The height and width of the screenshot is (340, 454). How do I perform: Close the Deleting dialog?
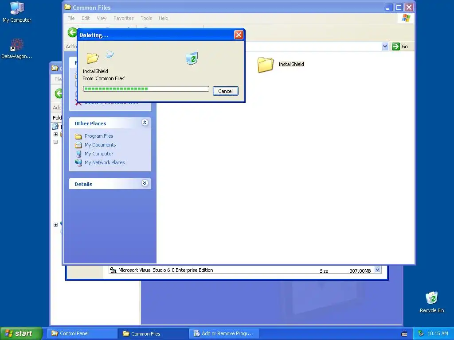pyautogui.click(x=239, y=35)
